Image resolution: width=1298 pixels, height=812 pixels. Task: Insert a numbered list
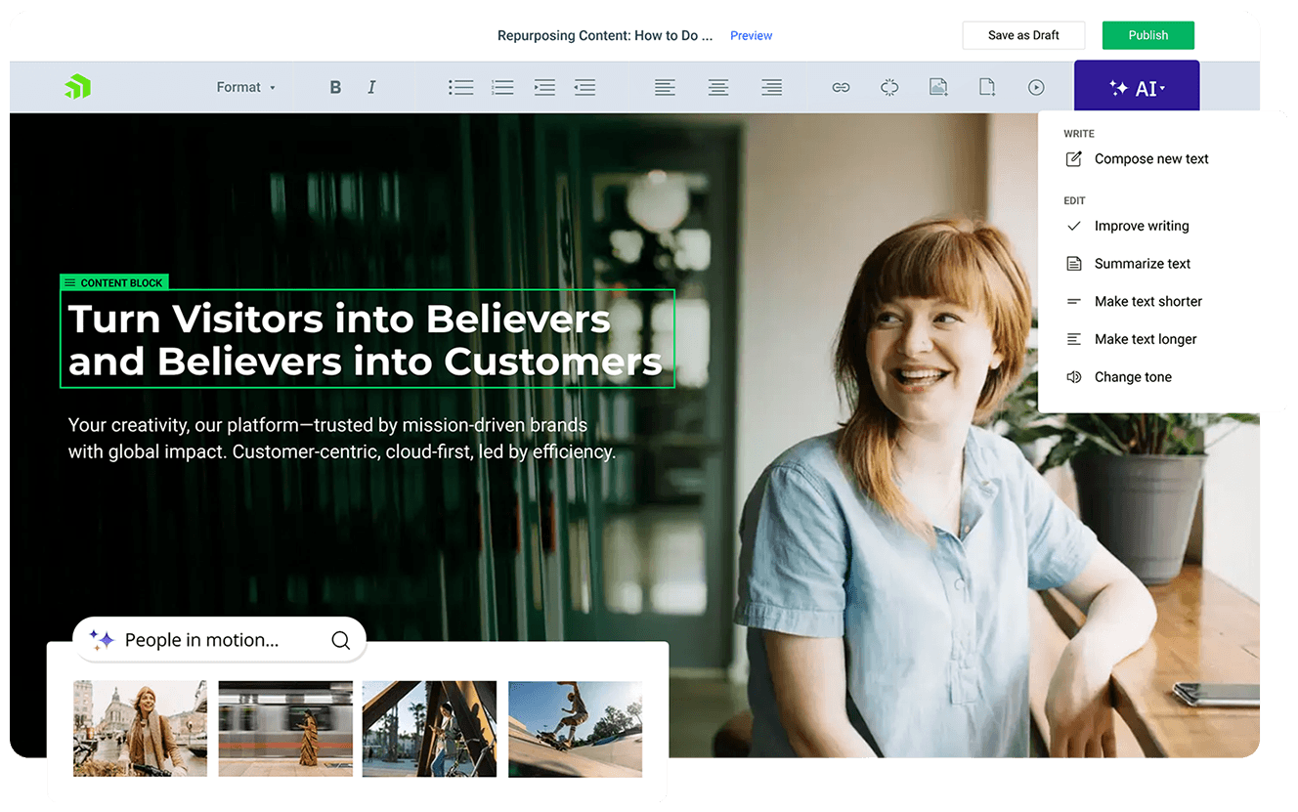502,88
